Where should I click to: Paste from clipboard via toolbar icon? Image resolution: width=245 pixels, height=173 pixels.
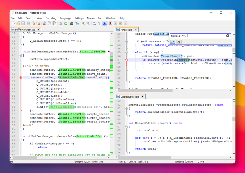[54, 23]
